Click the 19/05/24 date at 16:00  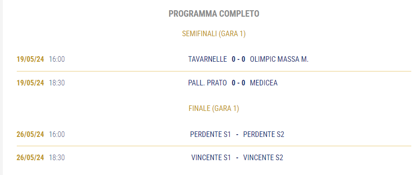coord(30,59)
